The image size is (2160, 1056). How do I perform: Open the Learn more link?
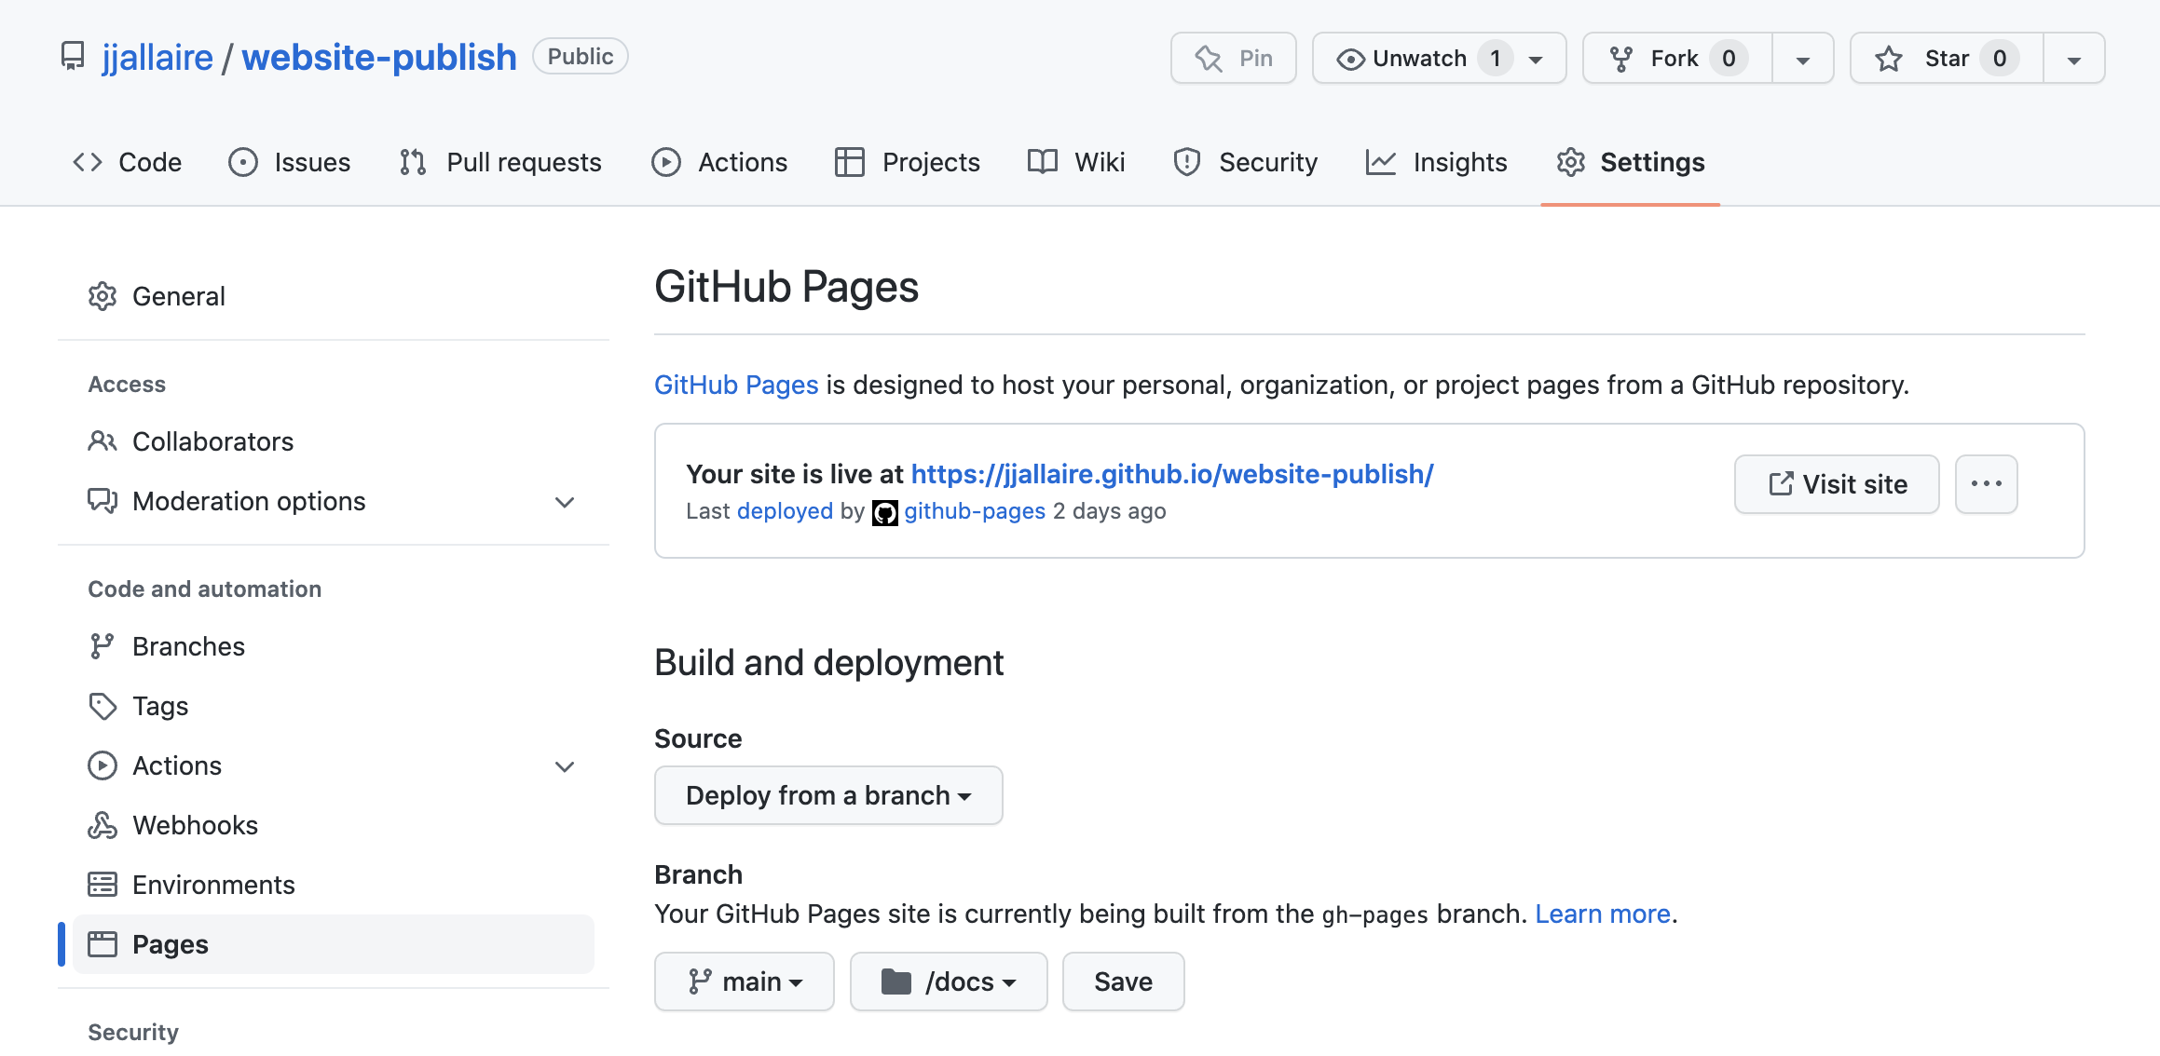coord(1602,914)
